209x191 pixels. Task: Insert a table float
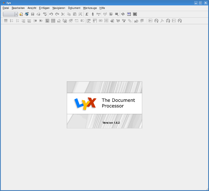[53, 21]
